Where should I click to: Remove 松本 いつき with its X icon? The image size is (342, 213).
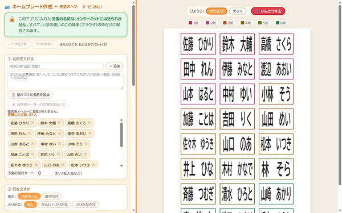(93, 165)
